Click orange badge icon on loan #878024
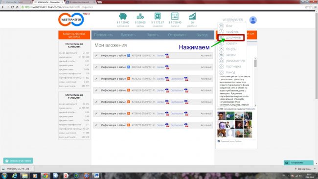 [x=129, y=90]
